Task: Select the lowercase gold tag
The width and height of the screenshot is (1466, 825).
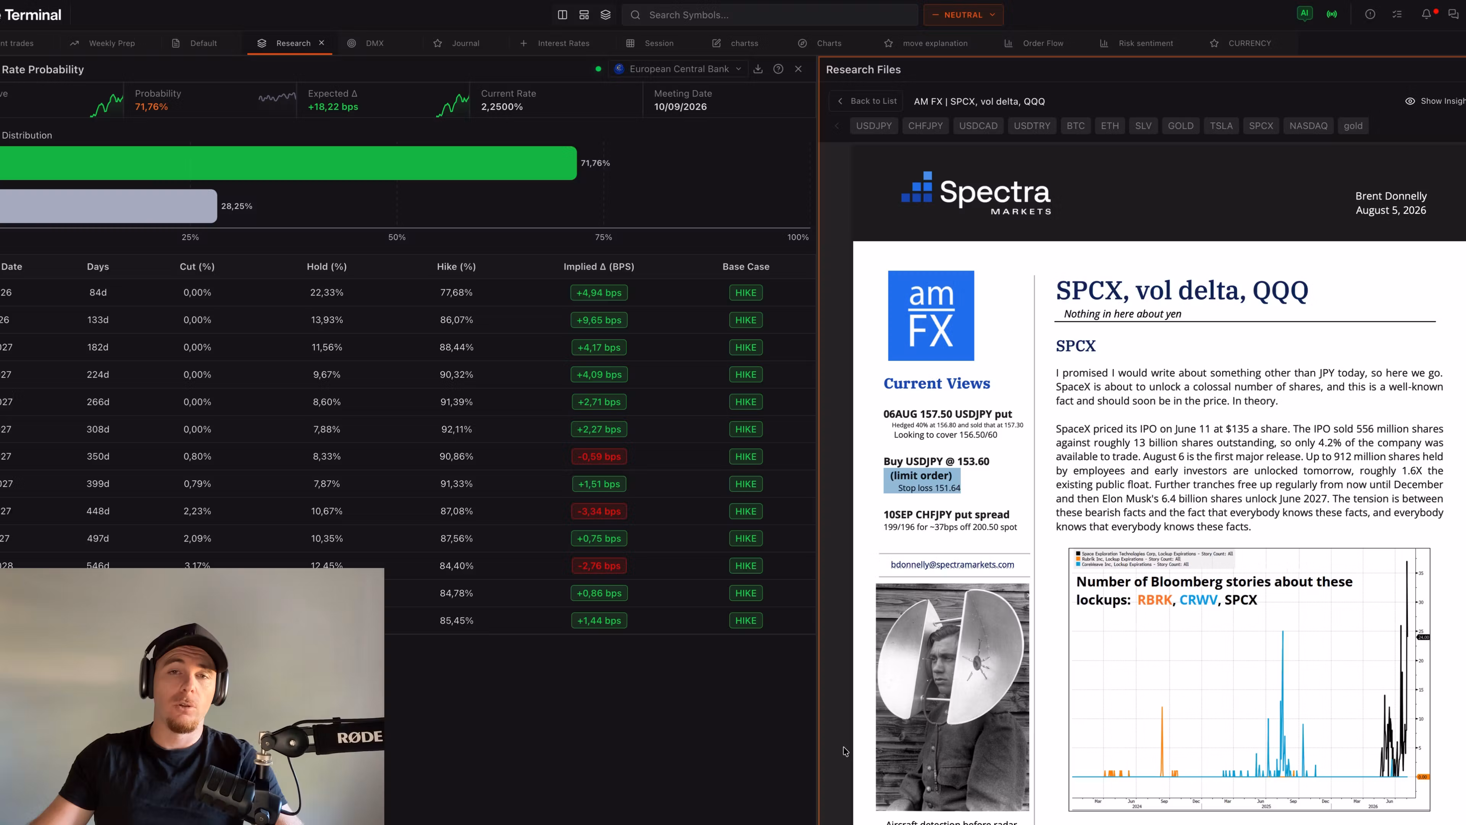Action: point(1353,126)
